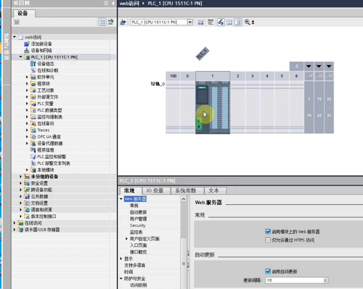
Task: Switch to the 系统常数 tab
Action: pos(185,191)
